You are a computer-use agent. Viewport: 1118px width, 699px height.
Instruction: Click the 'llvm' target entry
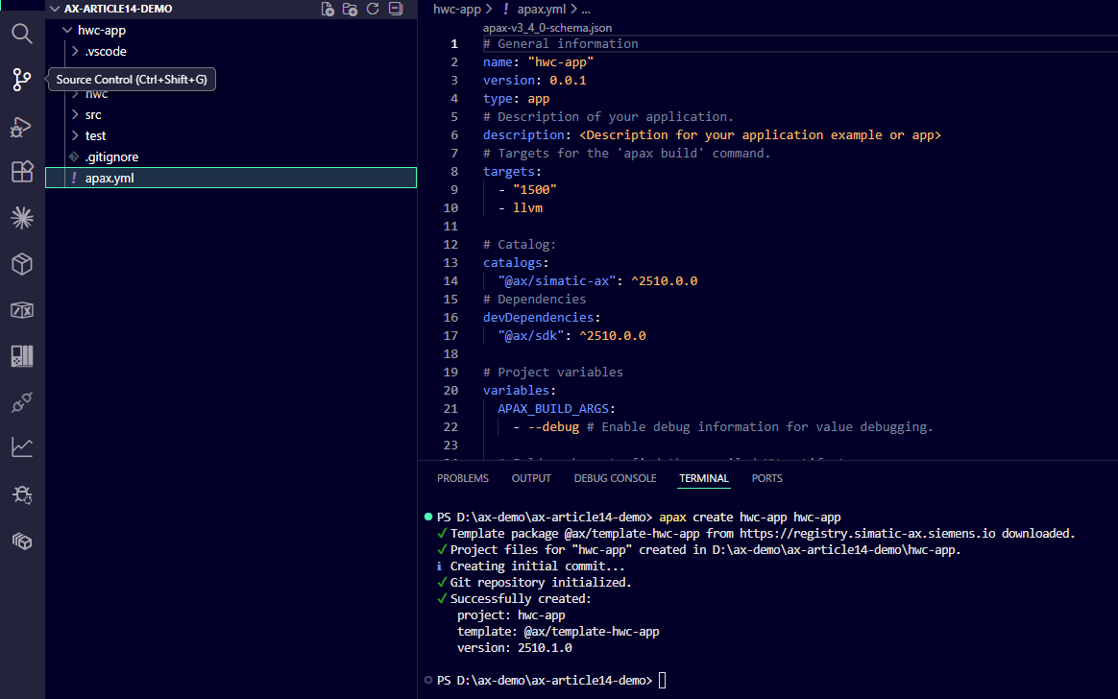527,207
